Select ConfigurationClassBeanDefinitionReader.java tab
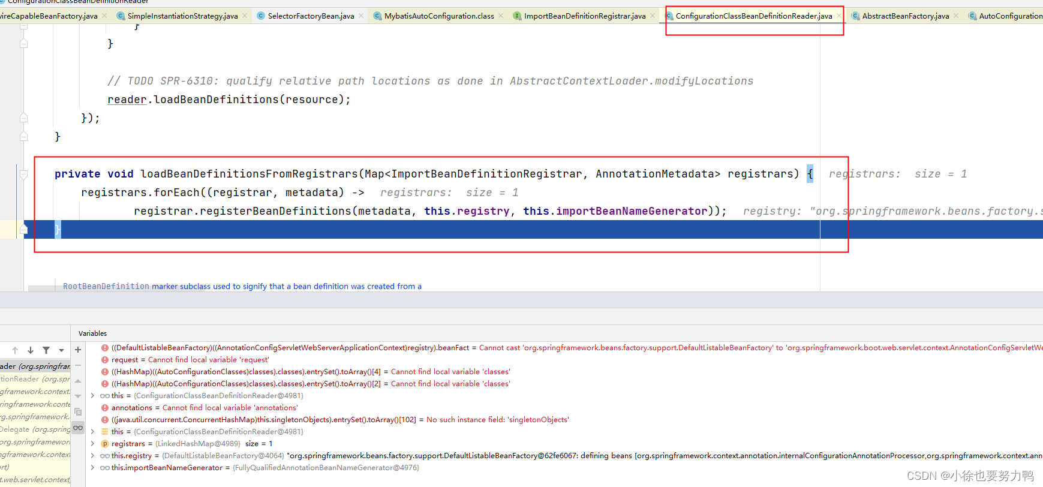1043x487 pixels. 753,16
